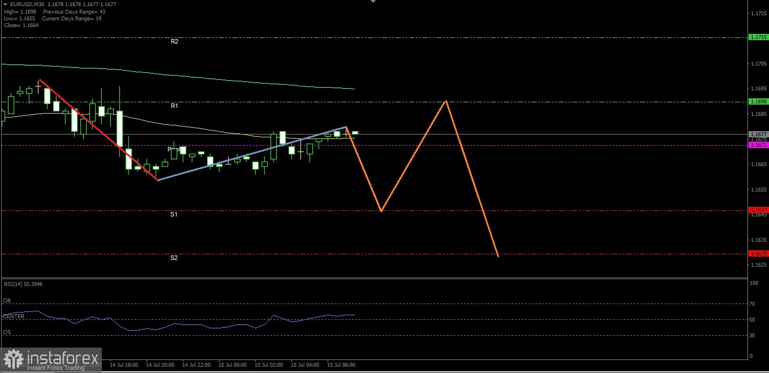Viewport: 769px width, 373px height.
Task: Click 1.1665 on the price scale
Action: tap(759, 164)
